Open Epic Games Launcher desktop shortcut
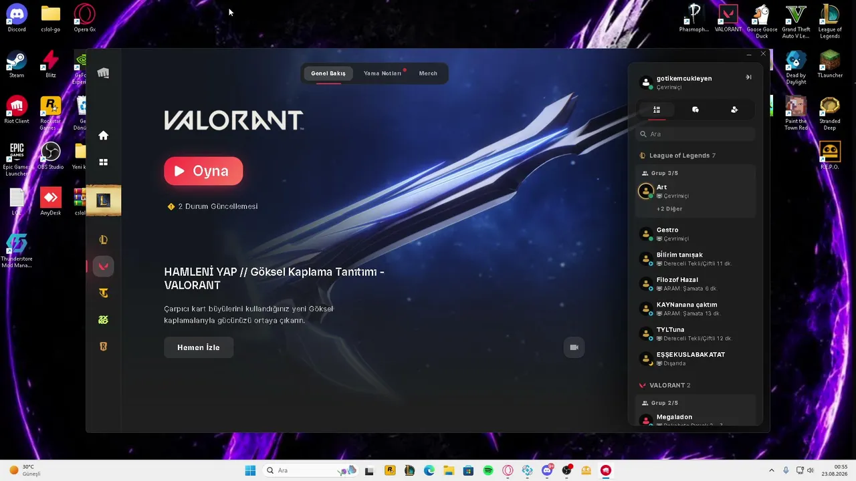 (x=17, y=160)
